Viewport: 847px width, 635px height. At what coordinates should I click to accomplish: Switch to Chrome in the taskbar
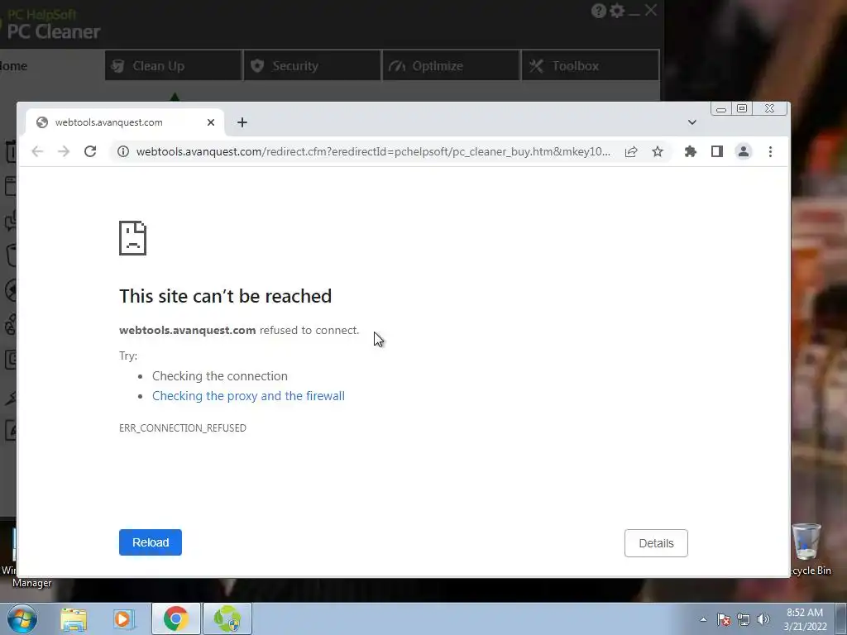click(x=175, y=618)
